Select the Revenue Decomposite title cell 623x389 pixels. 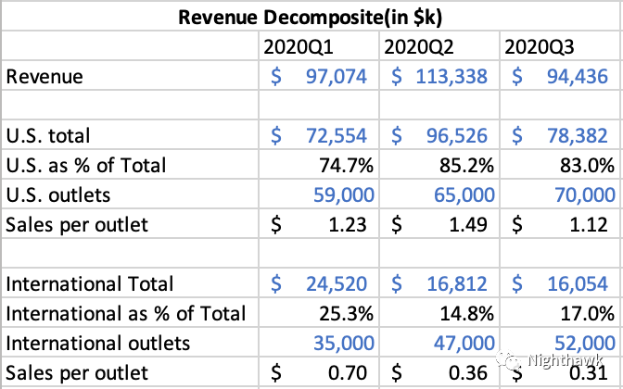tap(311, 16)
